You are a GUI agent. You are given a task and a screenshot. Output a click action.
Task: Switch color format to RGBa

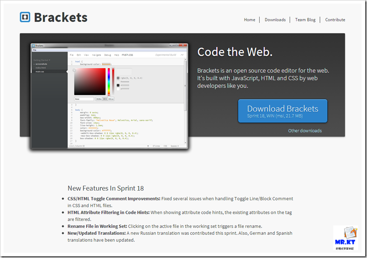(x=99, y=99)
